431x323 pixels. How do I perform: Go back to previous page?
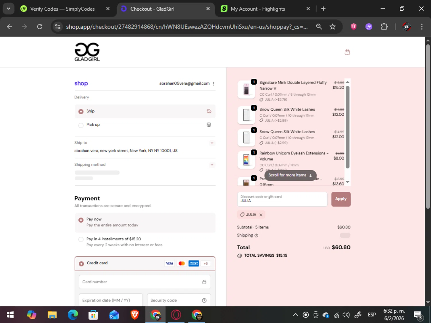(x=9, y=27)
